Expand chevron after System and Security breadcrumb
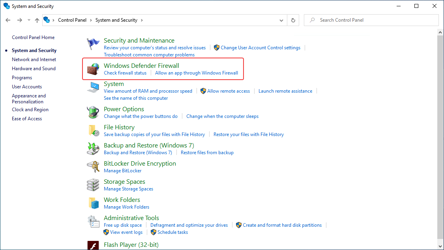This screenshot has height=250, width=444. 142,21
